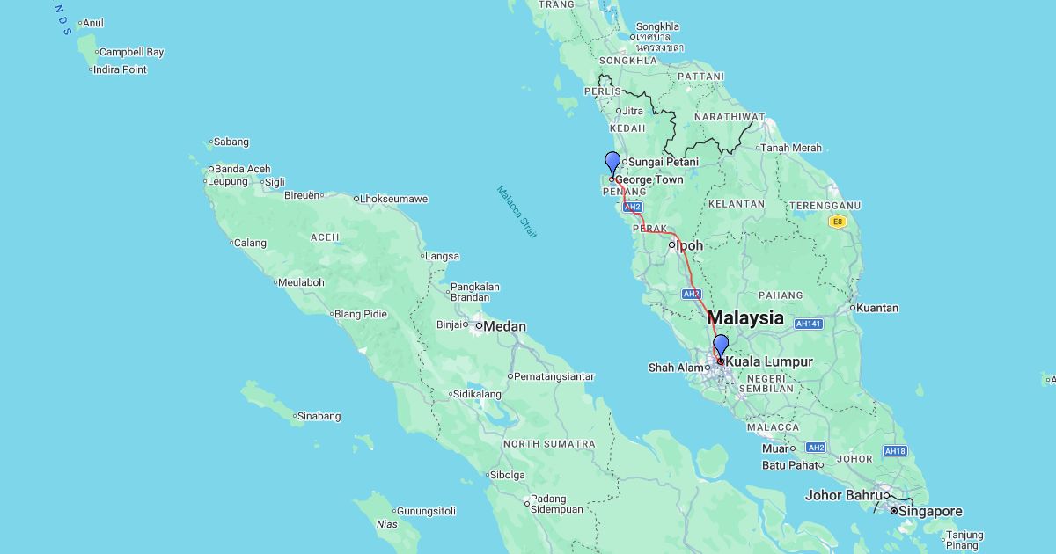Select the Ipoh city label
Screen dimensions: 1056x554
689,245
